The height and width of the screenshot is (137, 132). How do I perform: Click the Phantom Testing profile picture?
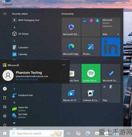click(8, 75)
